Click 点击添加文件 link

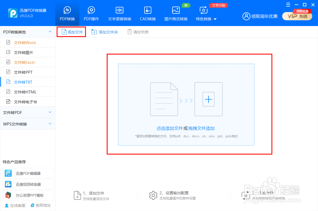[170, 128]
